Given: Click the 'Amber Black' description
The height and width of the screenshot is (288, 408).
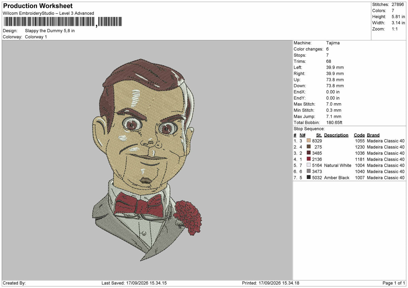Looking at the screenshot, I should (x=337, y=178).
